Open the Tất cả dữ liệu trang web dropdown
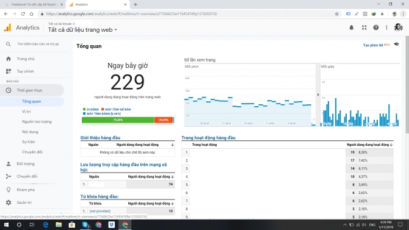This screenshot has height=230, width=409. [x=82, y=30]
